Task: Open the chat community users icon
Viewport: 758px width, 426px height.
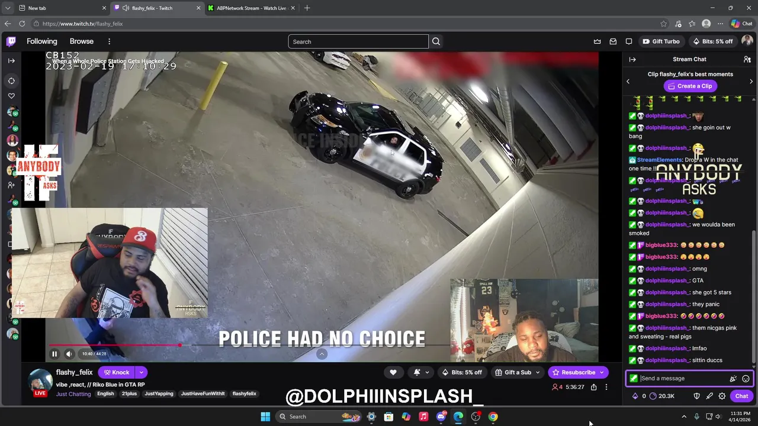Action: click(x=747, y=59)
